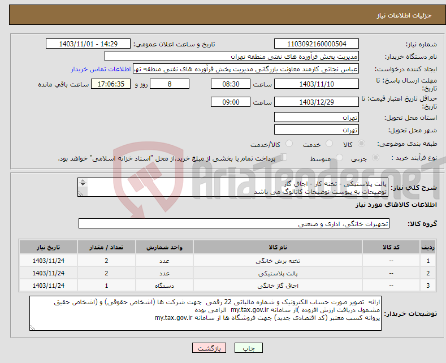Click the page header جزئیات اطلاعات نیاز

404,15
